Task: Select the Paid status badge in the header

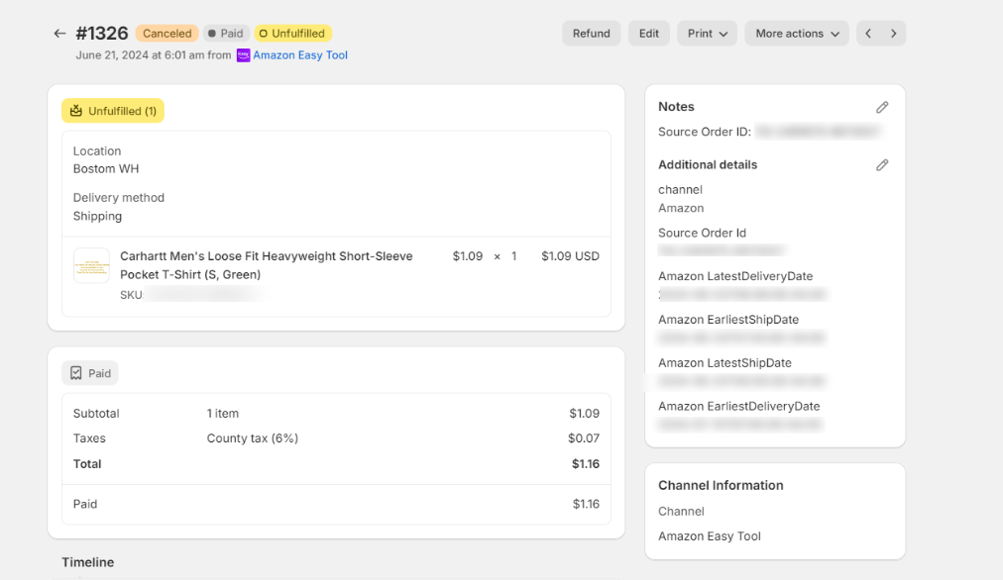Action: 225,33
